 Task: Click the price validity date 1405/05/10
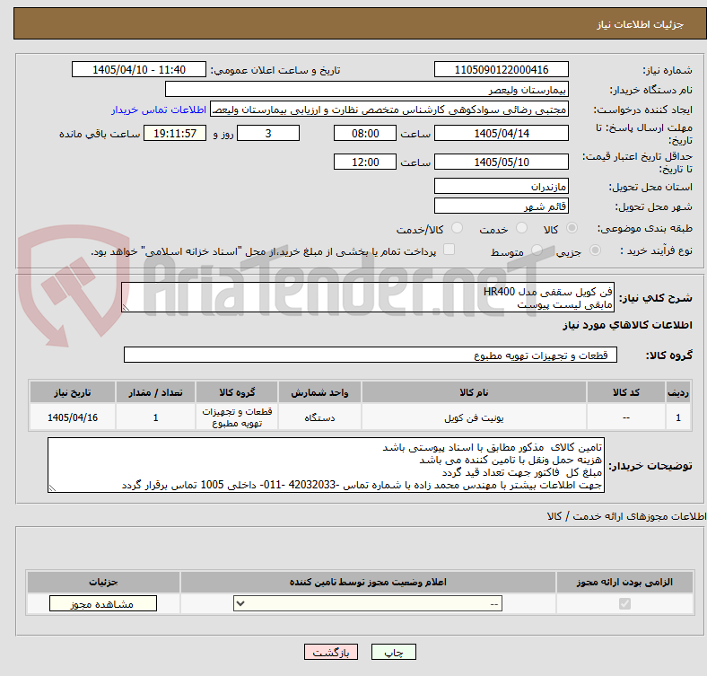coord(502,162)
